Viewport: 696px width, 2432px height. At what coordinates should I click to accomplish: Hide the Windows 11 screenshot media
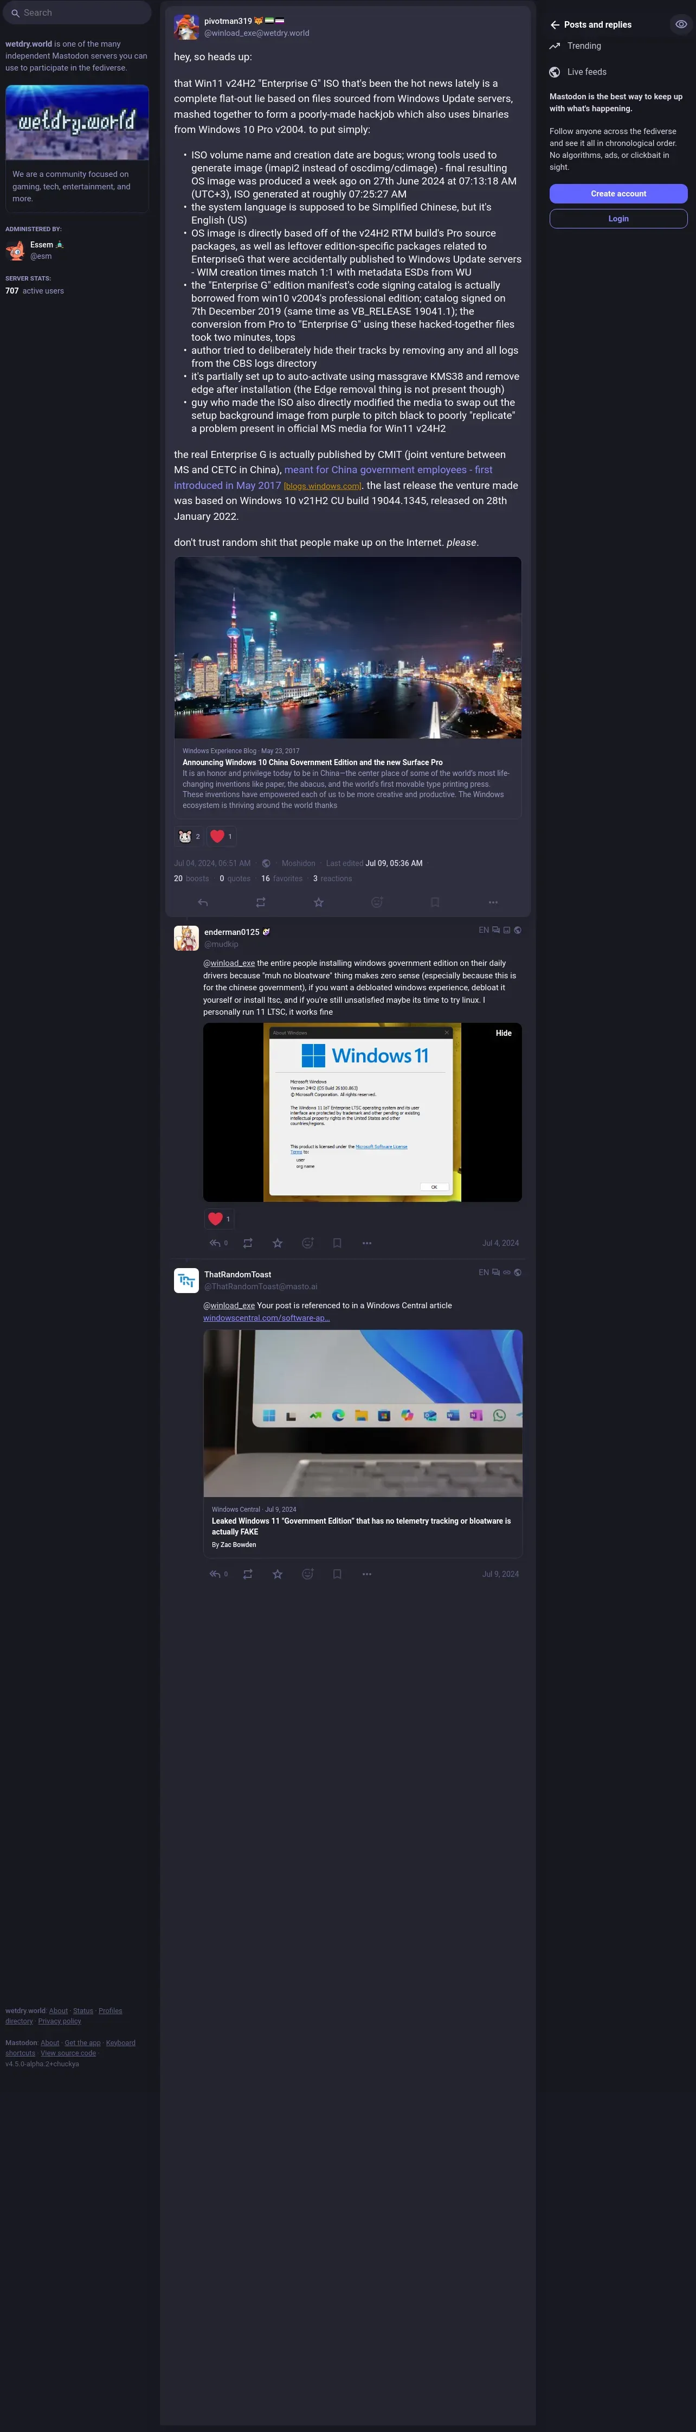504,1034
